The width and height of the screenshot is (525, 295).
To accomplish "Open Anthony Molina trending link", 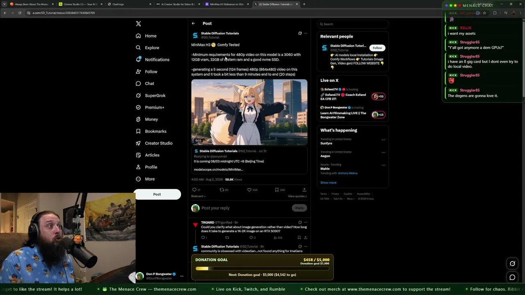I will [347, 173].
